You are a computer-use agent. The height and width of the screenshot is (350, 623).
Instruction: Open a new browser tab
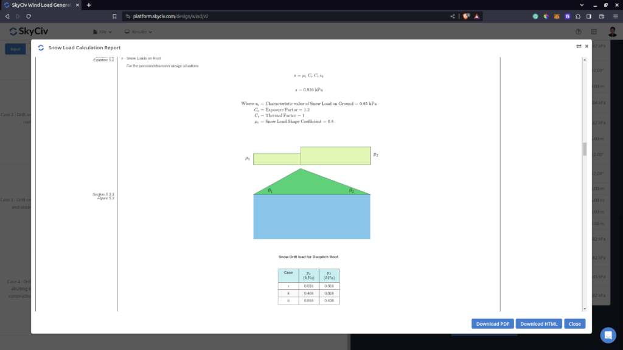pos(89,5)
